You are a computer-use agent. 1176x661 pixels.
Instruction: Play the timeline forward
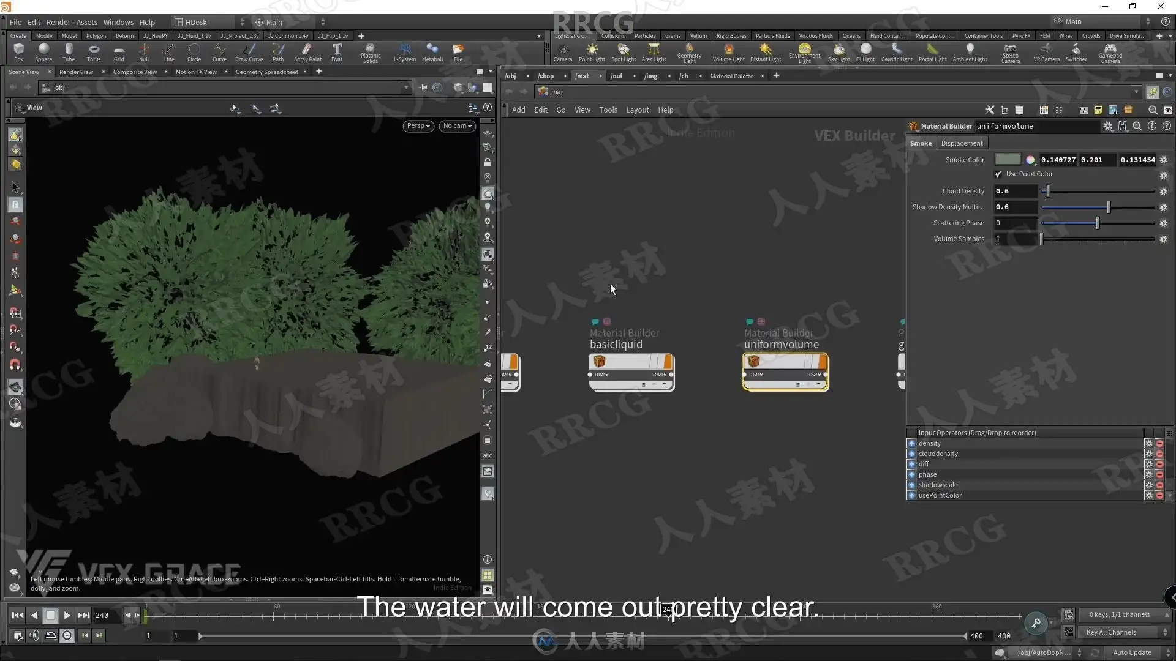(67, 615)
